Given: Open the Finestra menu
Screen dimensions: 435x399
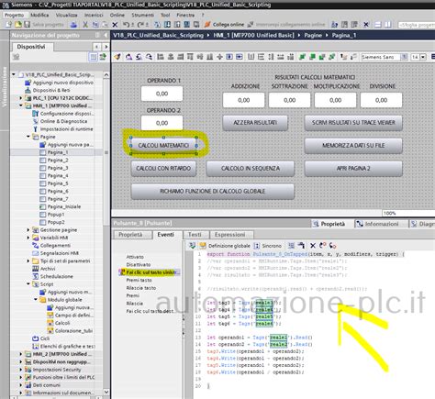Looking at the screenshot, I should point(185,15).
